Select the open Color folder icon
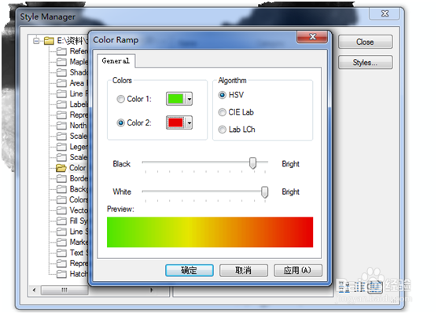The image size is (438, 314). 61,168
